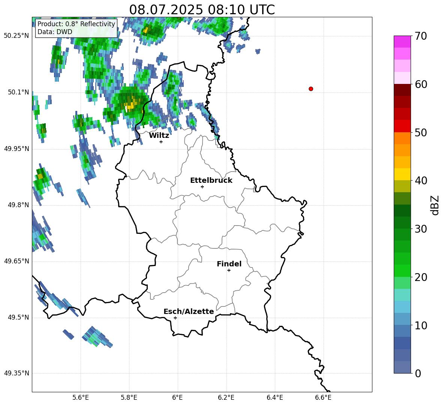Screen dimensions: 444x405
Task: Click the 'Data: DWD' label
Action: [x=55, y=32]
